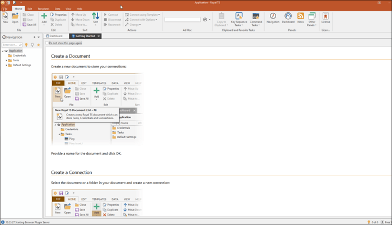Image resolution: width=392 pixels, height=225 pixels.
Task: Click Save All in the File group
Action: [x=30, y=25]
